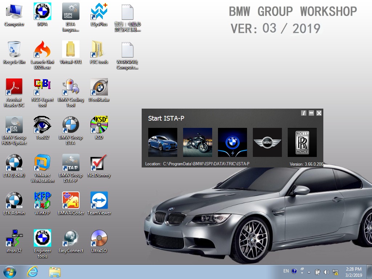Viewport: 372px width, 279px height.
Task: Open the volume control in the tray
Action: (327, 272)
